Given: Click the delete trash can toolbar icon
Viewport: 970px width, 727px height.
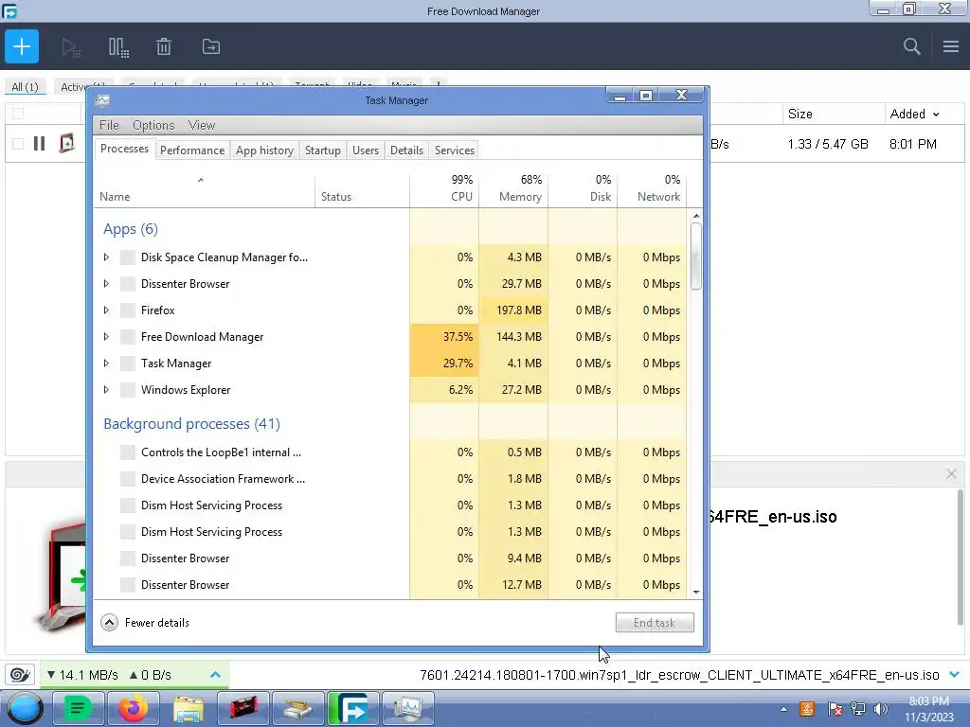Looking at the screenshot, I should point(163,47).
